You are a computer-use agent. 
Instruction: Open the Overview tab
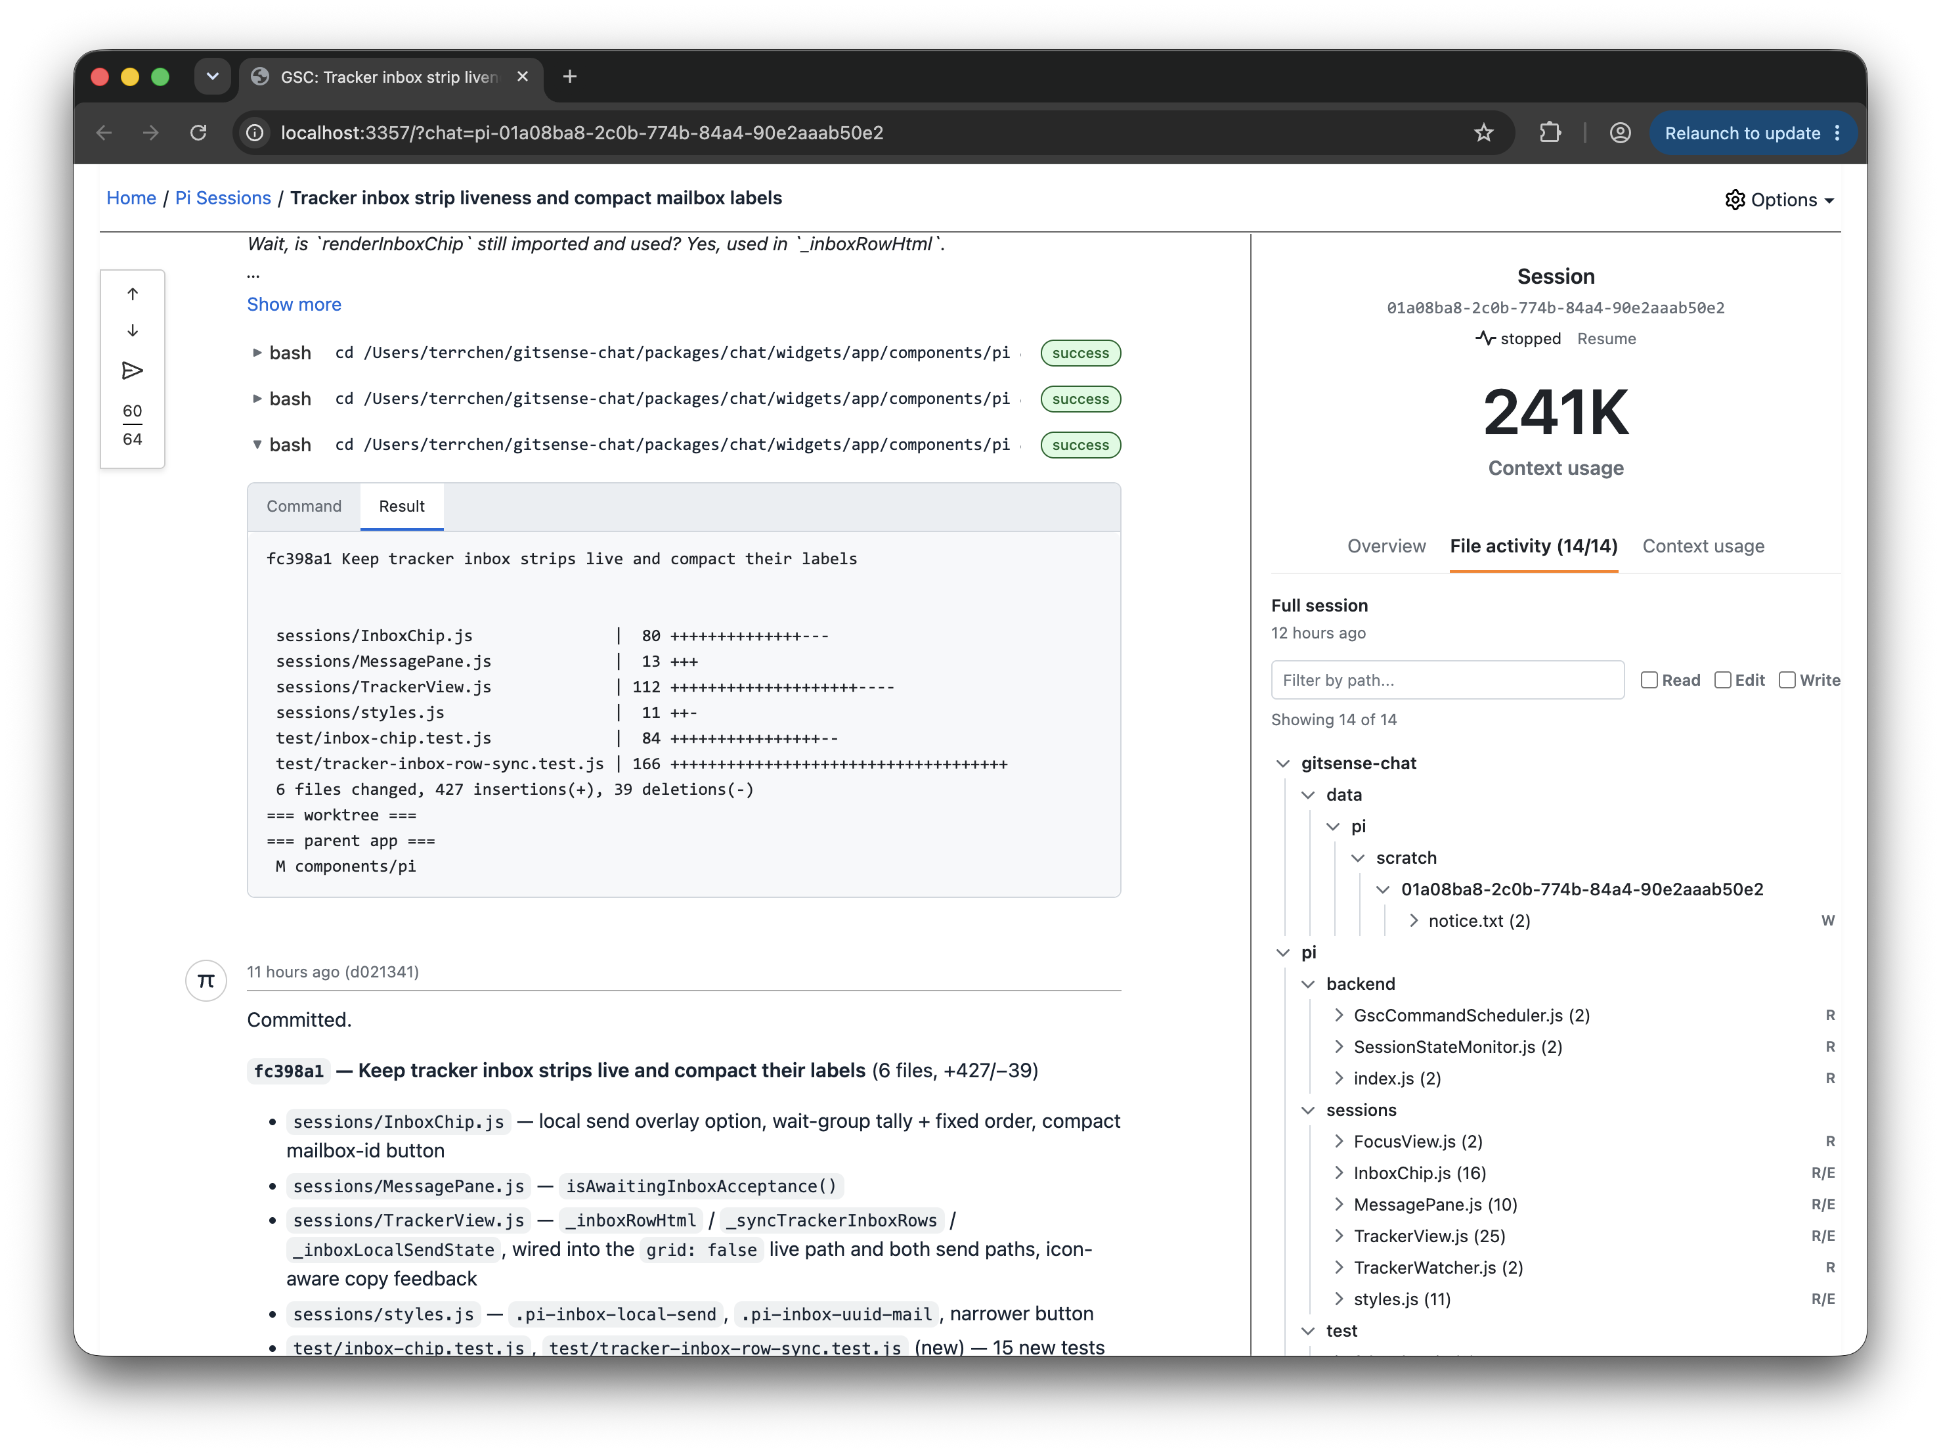[1385, 546]
